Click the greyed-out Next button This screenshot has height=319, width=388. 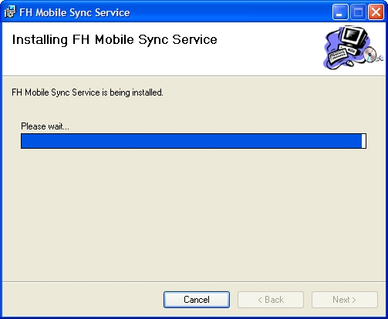tap(345, 300)
